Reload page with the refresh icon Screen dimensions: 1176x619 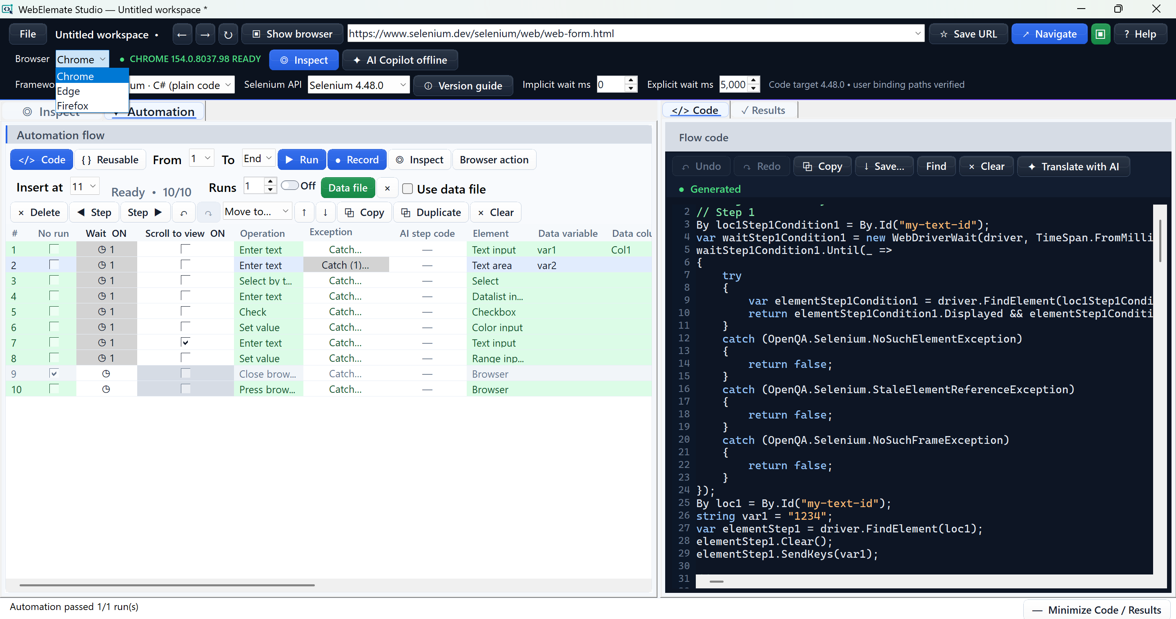point(228,34)
